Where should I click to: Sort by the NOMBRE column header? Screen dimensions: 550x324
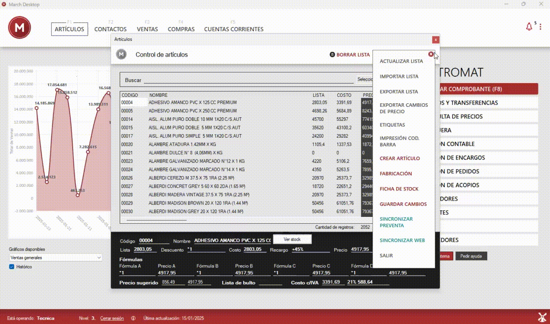point(158,95)
